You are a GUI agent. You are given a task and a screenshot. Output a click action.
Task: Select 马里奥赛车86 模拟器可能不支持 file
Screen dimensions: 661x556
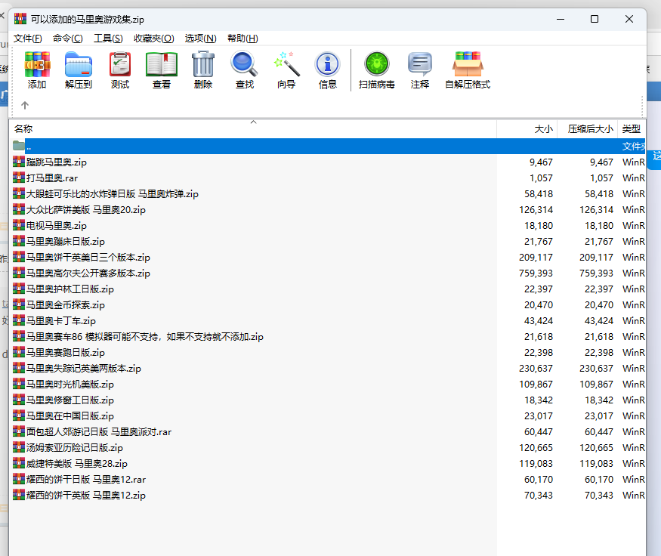[x=144, y=337]
